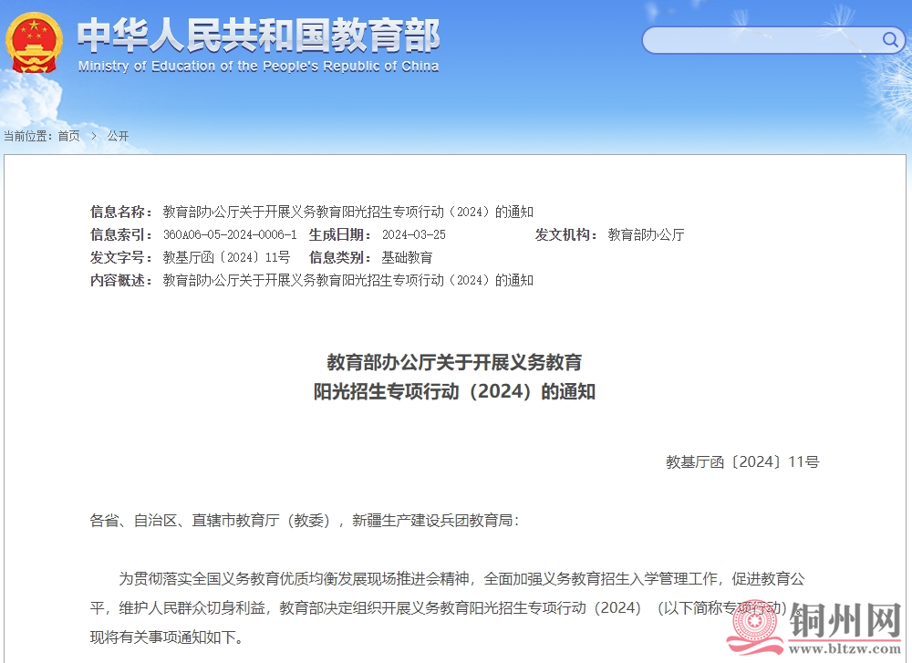Click the 内容概述 summary text line
Viewport: 912px width, 663px height.
[345, 280]
